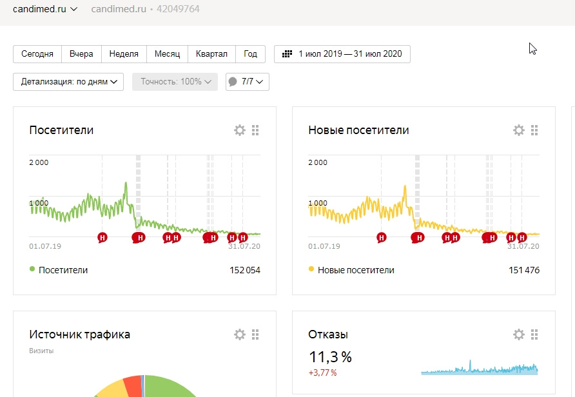Click the calendar icon in the date range button
Image resolution: width=575 pixels, height=397 pixels.
287,54
